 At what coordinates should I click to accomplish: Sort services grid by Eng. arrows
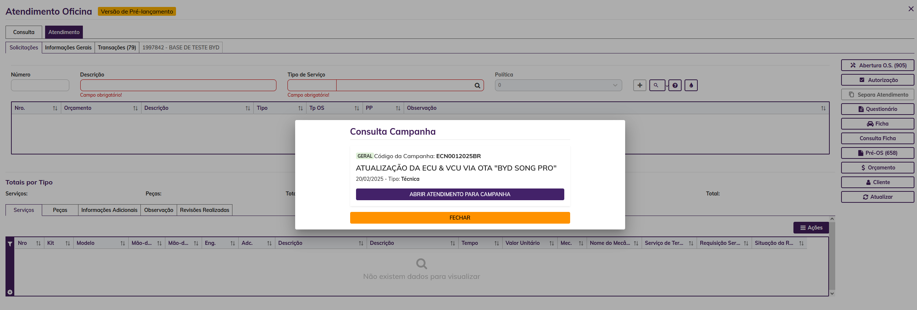(x=232, y=243)
